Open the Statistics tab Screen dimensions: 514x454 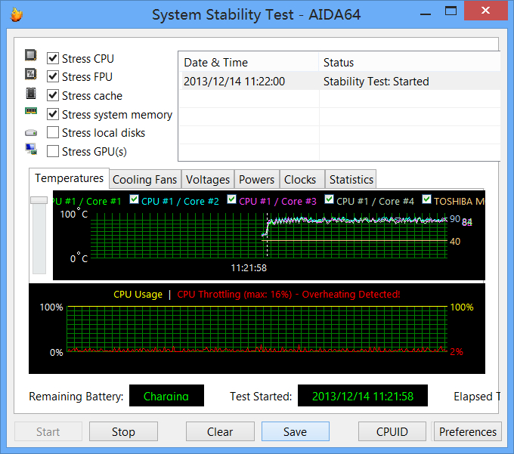pyautogui.click(x=351, y=180)
